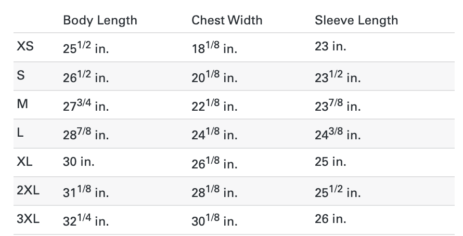This screenshot has width=463, height=236.
Task: Click the Body Length column header
Action: (100, 20)
